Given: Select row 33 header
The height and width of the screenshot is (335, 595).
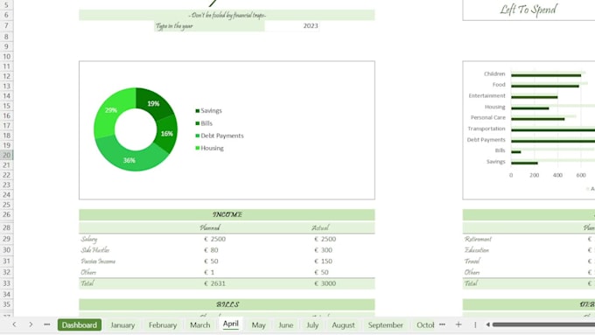Looking at the screenshot, I should point(6,283).
